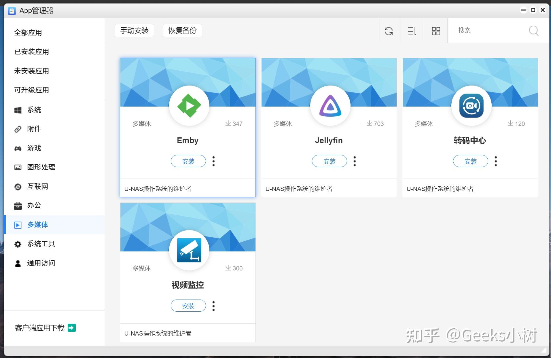Click the 图形处理 picture icon
Screen dimensions: 551x358
pyautogui.click(x=18, y=167)
